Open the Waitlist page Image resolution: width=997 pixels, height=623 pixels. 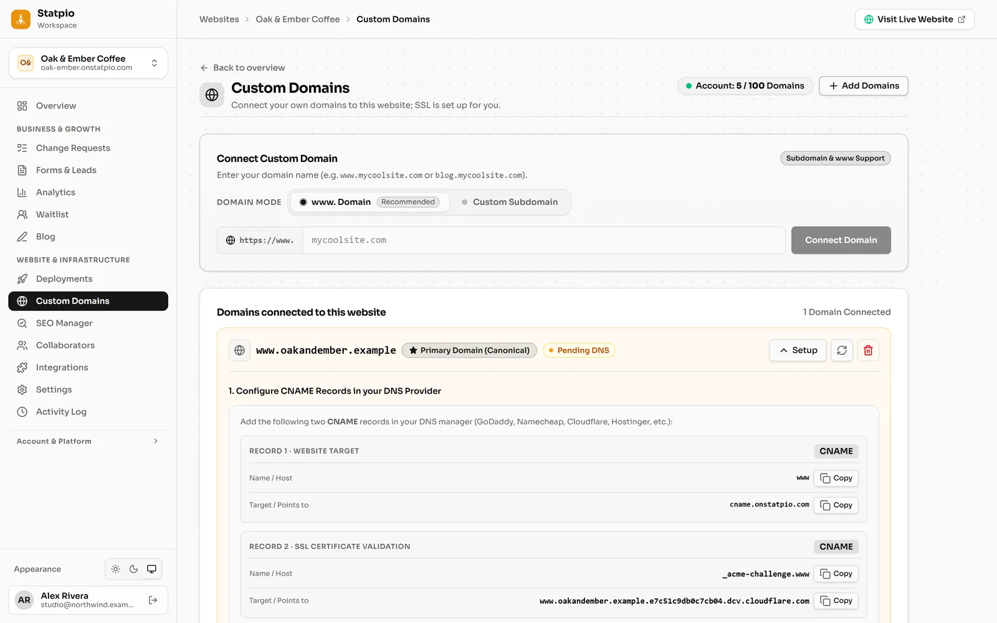click(x=88, y=214)
